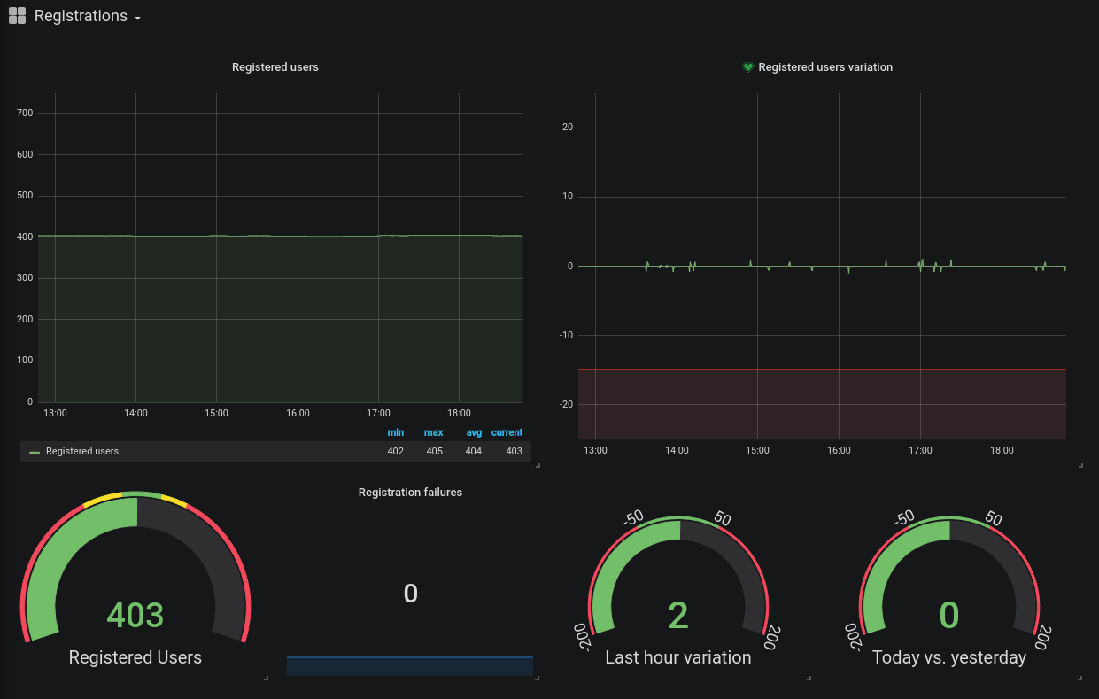
Task: Click the green legend color swatch
Action: point(35,452)
